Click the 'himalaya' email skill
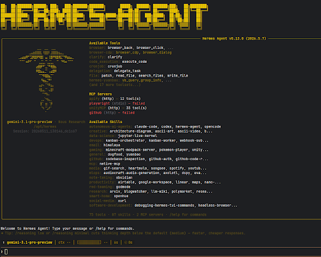 click(112, 145)
